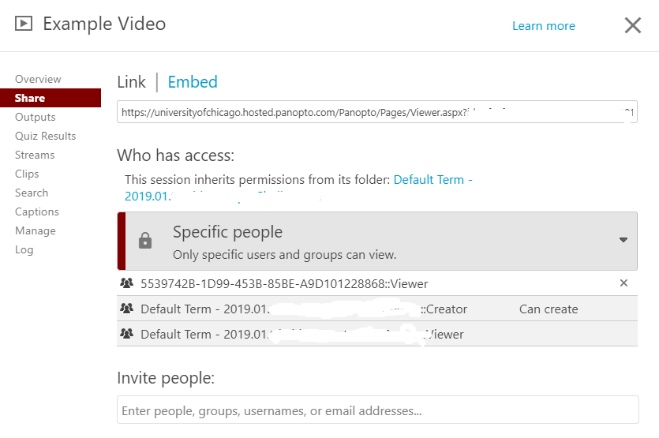Open the Streams section
This screenshot has height=438, width=659.
click(35, 155)
